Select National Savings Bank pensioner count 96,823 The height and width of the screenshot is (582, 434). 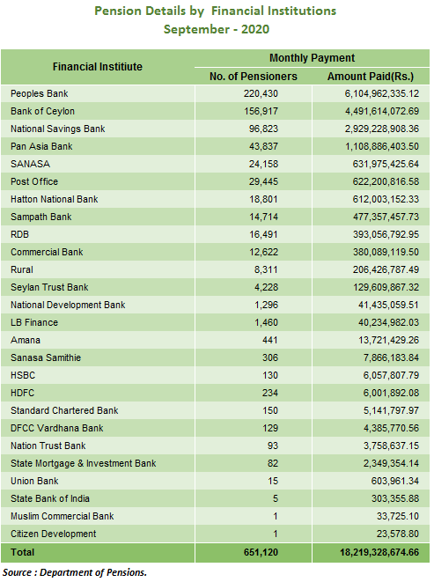(263, 129)
